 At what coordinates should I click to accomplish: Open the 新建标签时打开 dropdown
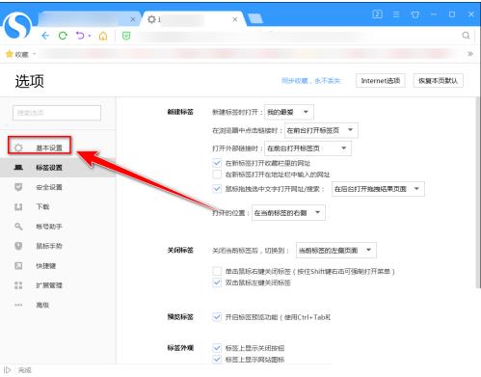tap(289, 112)
